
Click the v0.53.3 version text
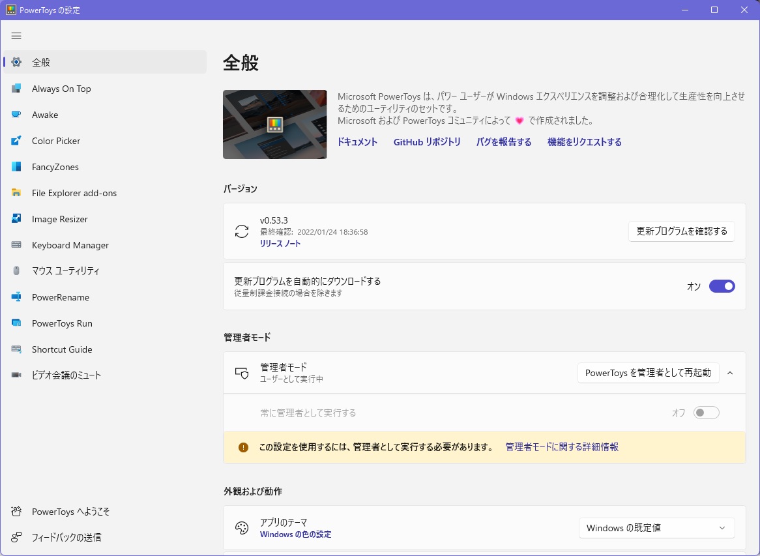tap(274, 220)
